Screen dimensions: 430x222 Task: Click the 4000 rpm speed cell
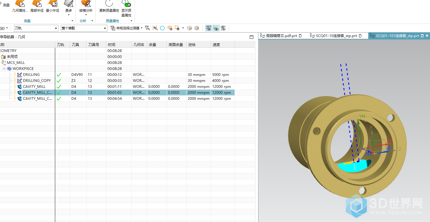click(x=223, y=80)
